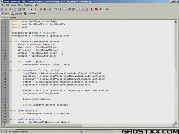179x134 pixels.
Task: Click the globe Save As toolbar icon
Action: [23, 9]
